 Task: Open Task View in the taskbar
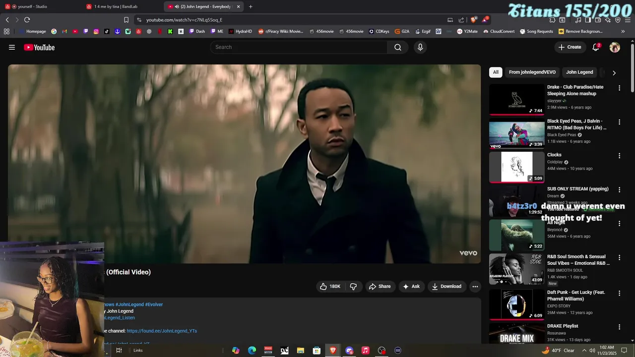[x=119, y=351]
